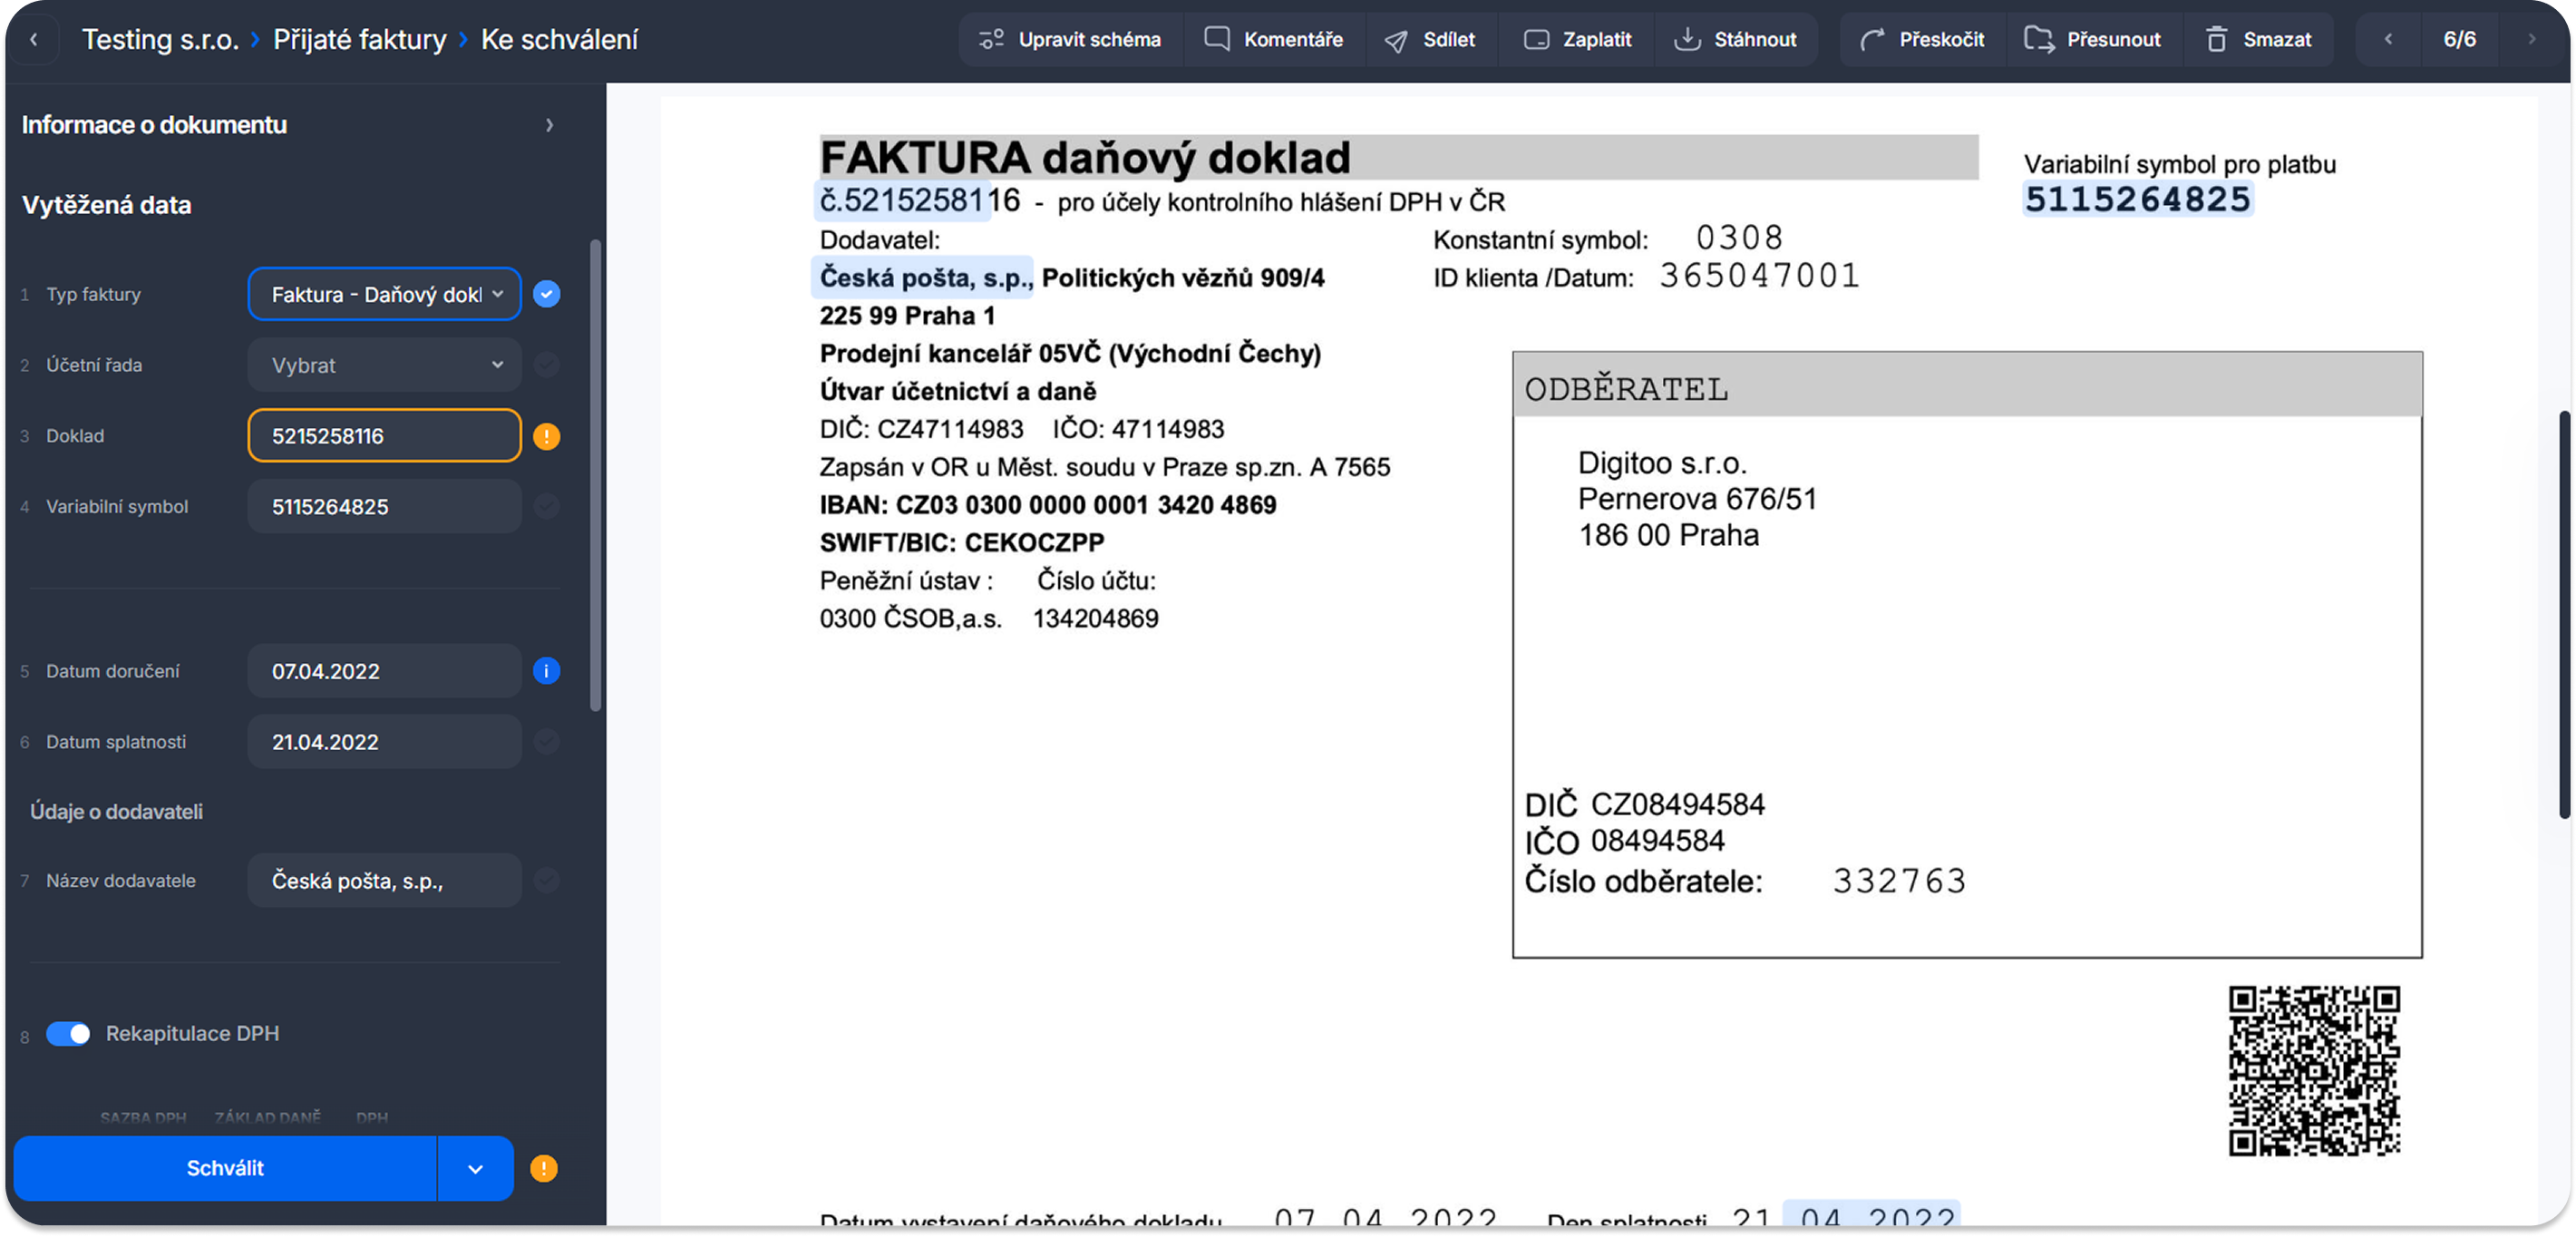Skip document with Přeskočit

click(1921, 39)
